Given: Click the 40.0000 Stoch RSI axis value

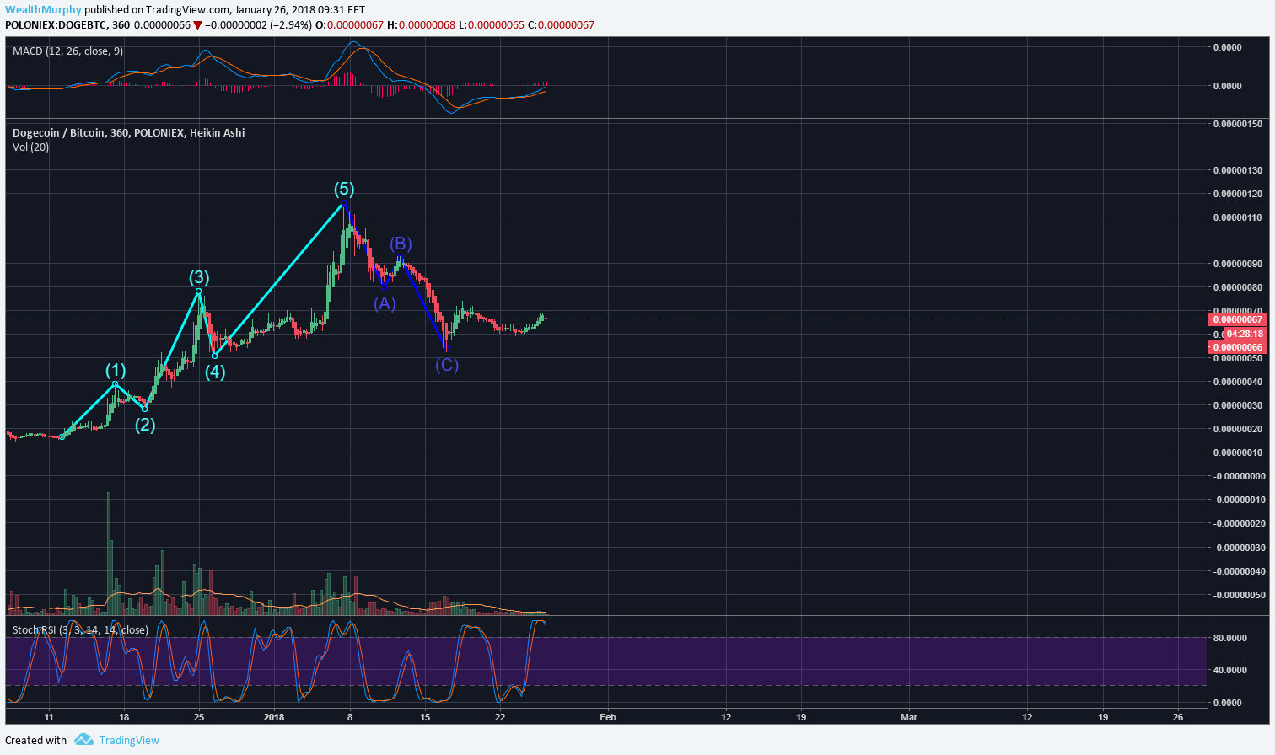Looking at the screenshot, I should [1229, 670].
